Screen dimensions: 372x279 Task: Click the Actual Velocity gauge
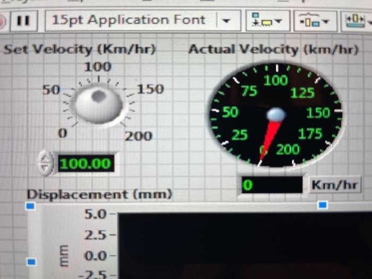276,115
